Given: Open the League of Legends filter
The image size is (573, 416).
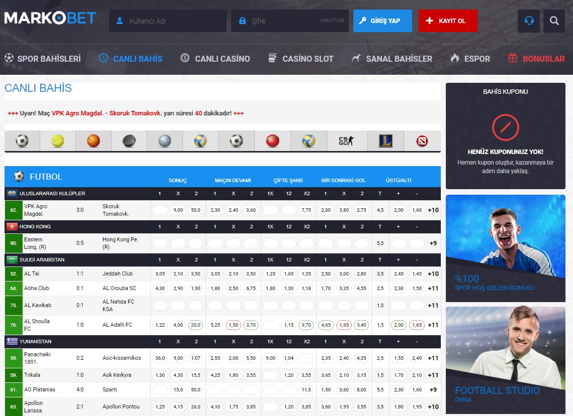Looking at the screenshot, I should [x=386, y=141].
